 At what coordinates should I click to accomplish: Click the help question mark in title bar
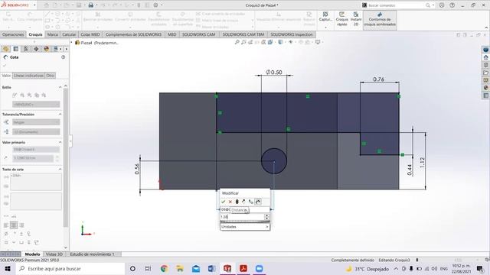coord(452,5)
